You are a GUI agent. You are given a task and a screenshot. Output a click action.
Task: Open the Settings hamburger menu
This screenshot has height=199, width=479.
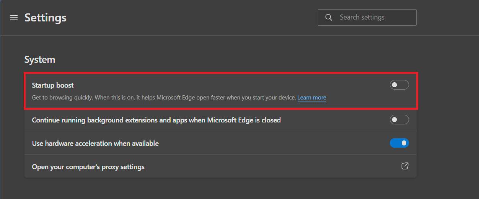click(x=14, y=18)
